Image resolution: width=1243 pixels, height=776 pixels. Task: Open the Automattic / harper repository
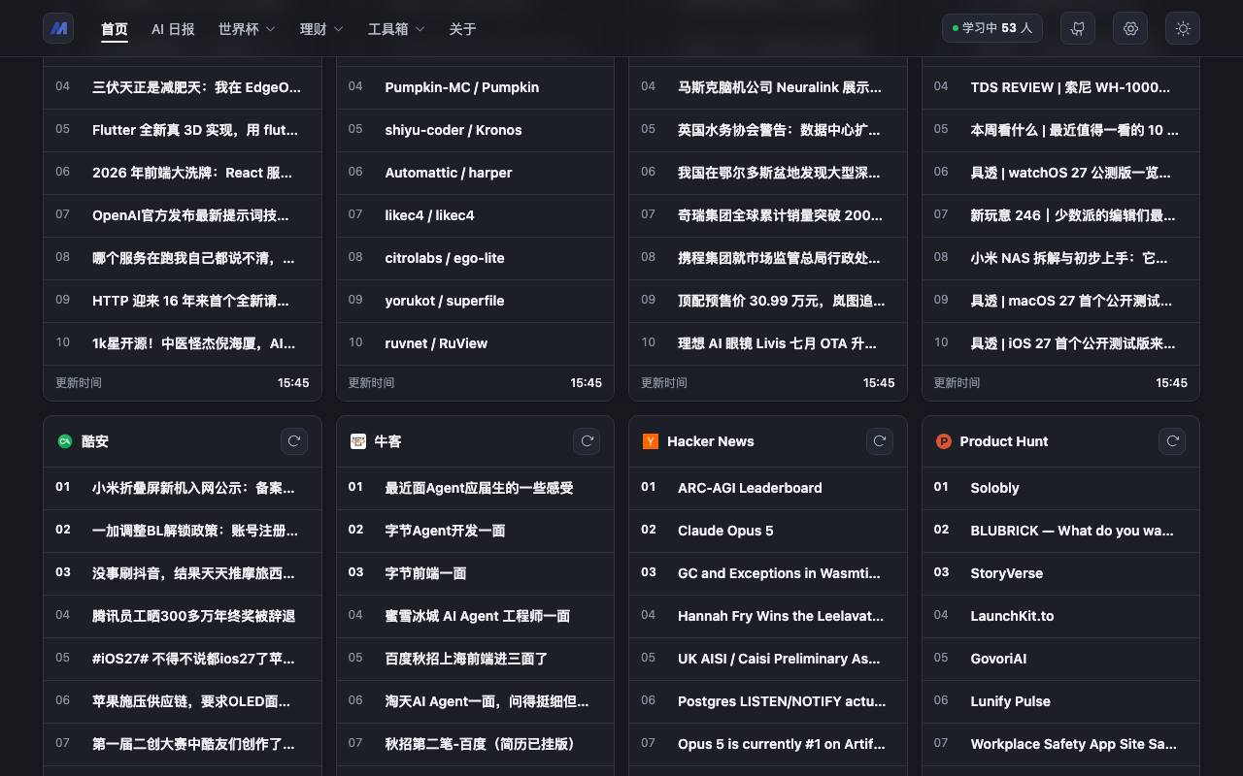point(475,173)
